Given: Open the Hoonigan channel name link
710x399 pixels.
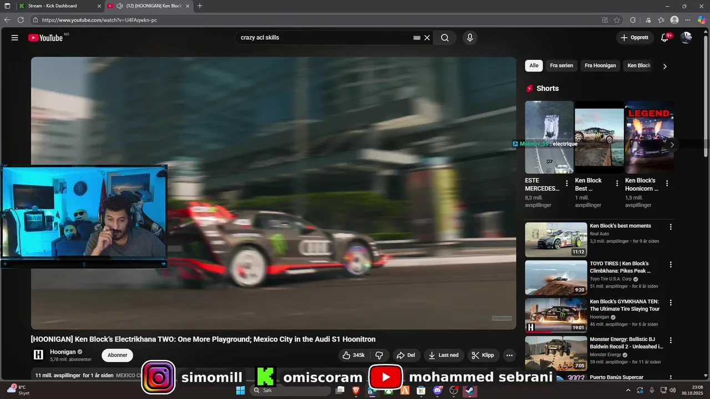Looking at the screenshot, I should 63,352.
